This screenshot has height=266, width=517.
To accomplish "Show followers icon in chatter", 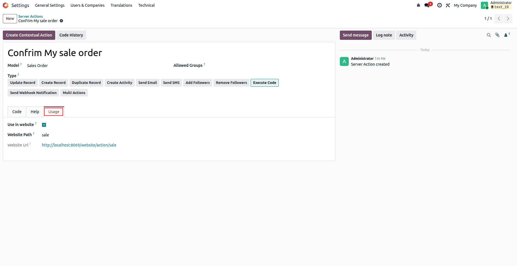I will (507, 35).
